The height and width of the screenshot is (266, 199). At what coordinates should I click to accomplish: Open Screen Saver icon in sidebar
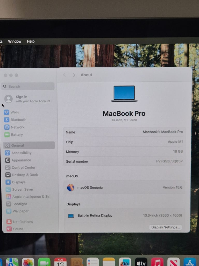(x=8, y=189)
